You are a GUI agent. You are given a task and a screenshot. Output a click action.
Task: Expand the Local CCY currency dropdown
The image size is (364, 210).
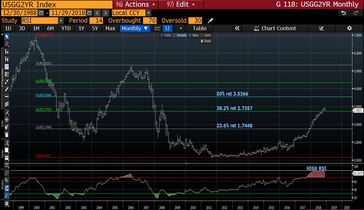coord(149,13)
